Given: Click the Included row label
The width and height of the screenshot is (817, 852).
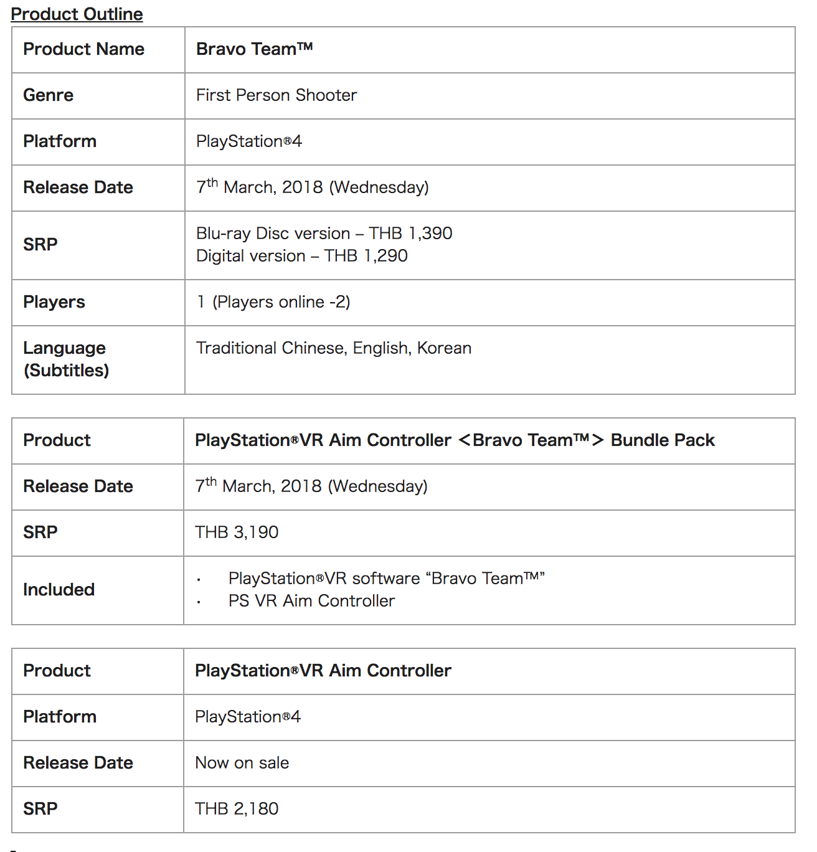Looking at the screenshot, I should coord(59,590).
